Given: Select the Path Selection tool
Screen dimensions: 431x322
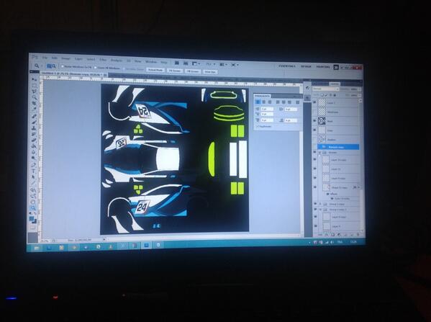Looking at the screenshot, I should pyautogui.click(x=34, y=177).
